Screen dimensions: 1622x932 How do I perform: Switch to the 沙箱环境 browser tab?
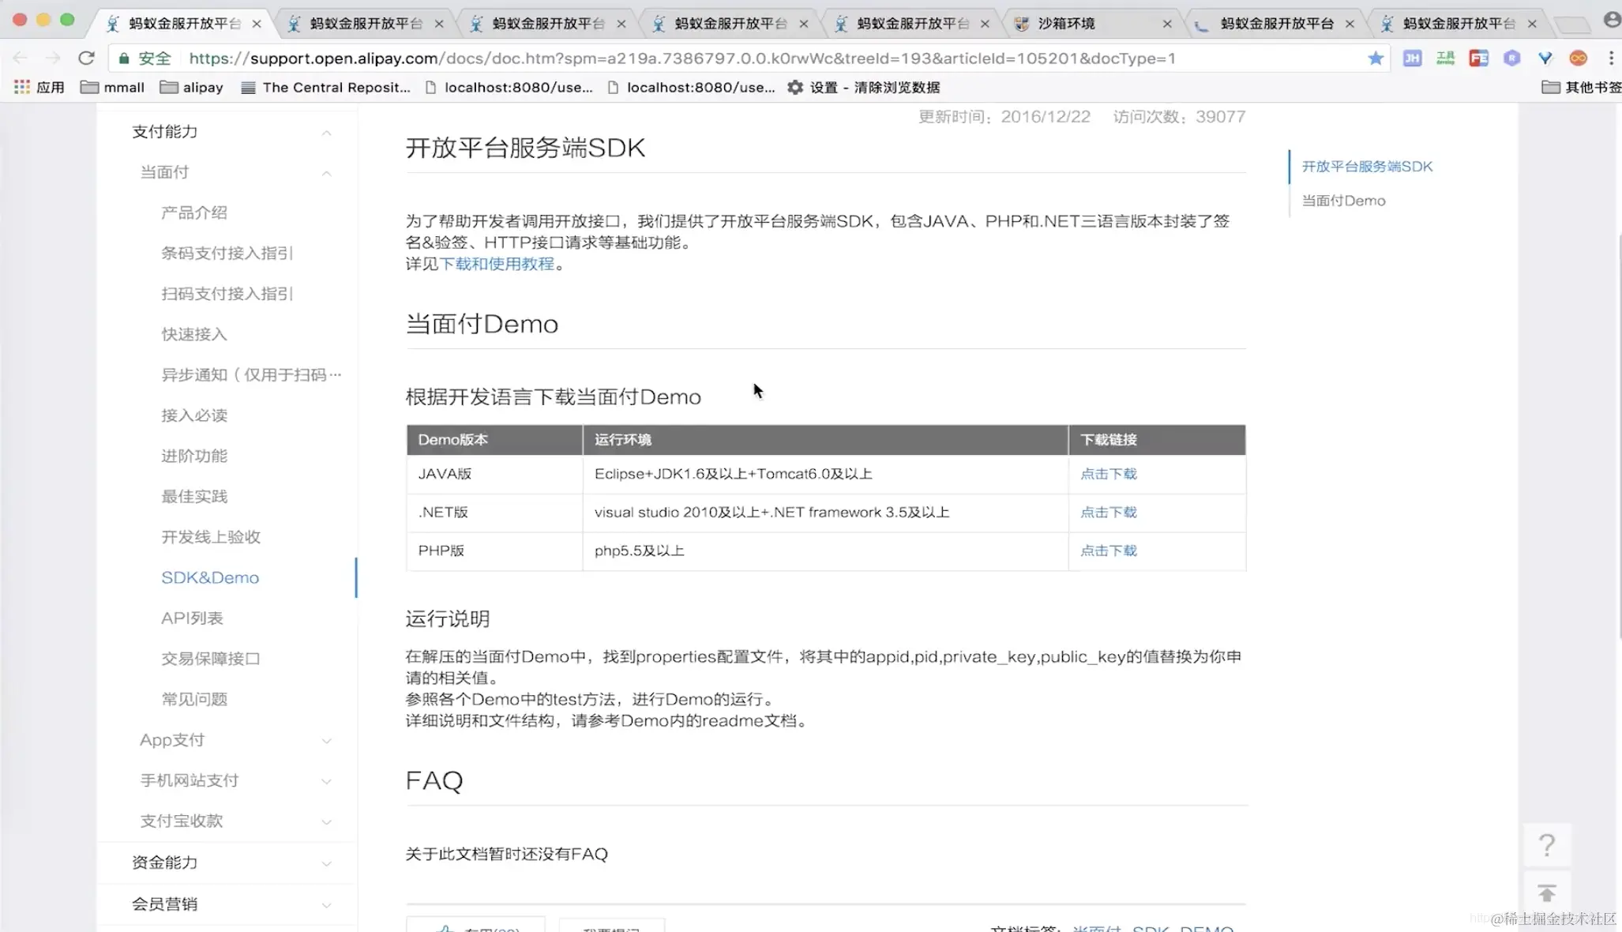click(1066, 24)
